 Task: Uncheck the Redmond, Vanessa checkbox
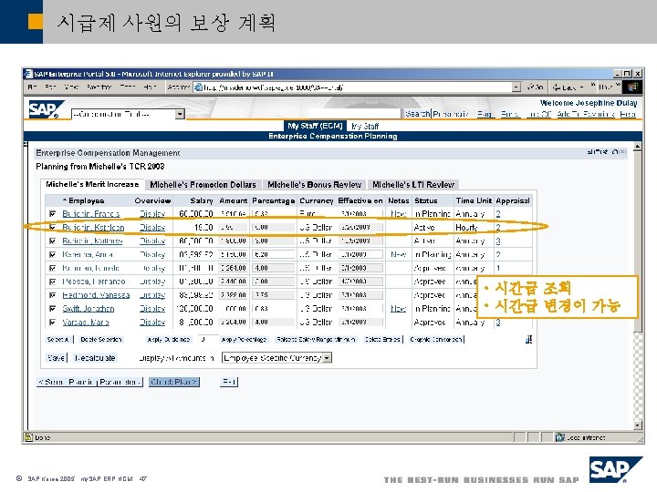coord(52,295)
